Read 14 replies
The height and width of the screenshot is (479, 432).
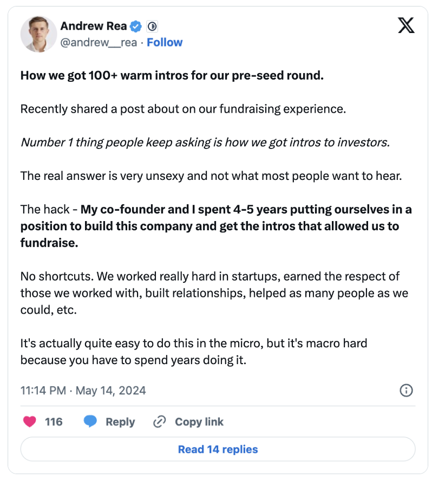click(x=218, y=449)
